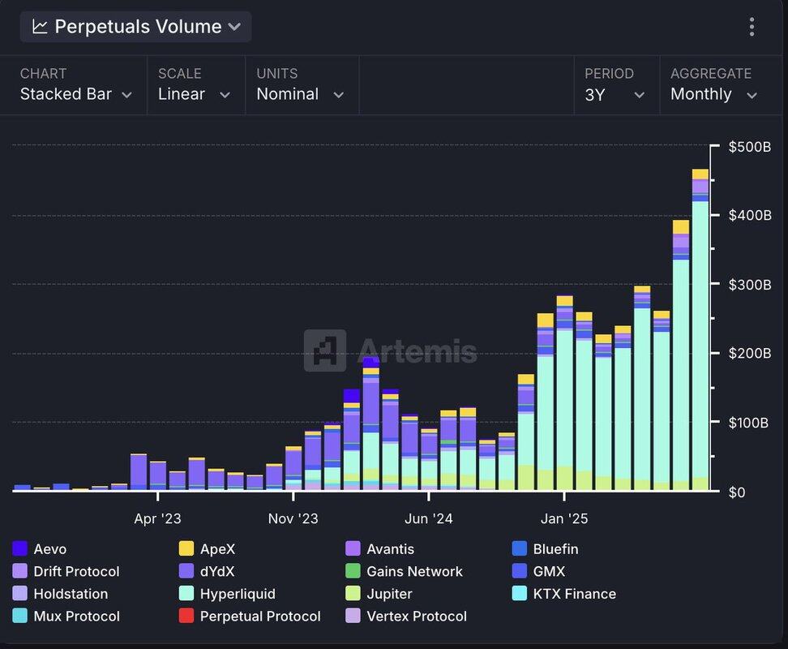Click the Hyperliquid legend label
The width and height of the screenshot is (788, 649).
pos(238,594)
